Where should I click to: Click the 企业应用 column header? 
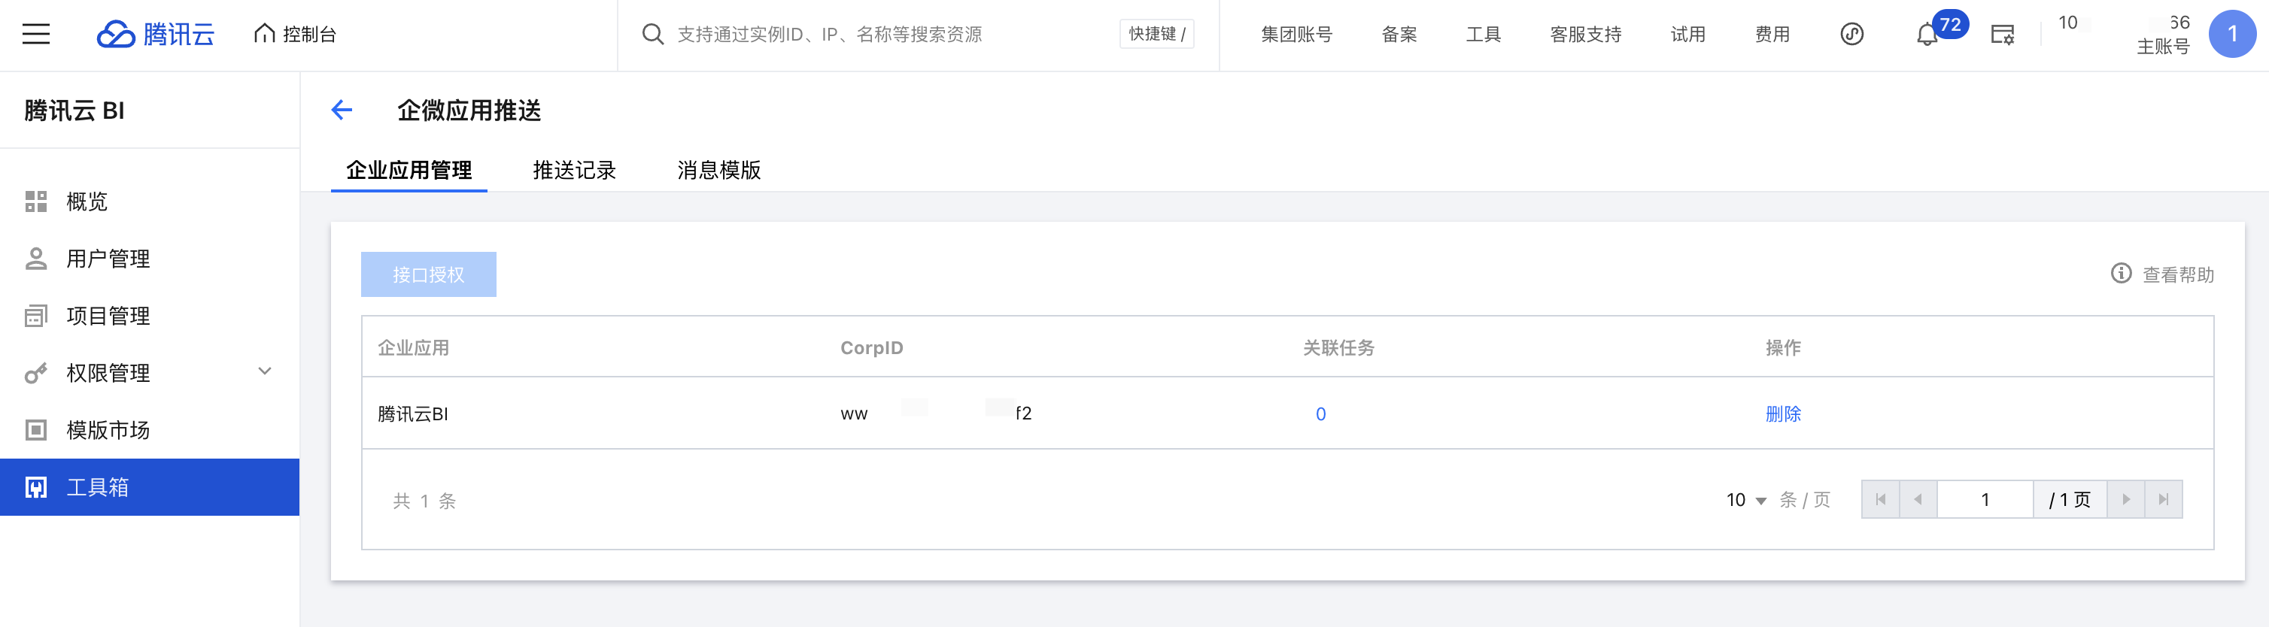(x=413, y=348)
